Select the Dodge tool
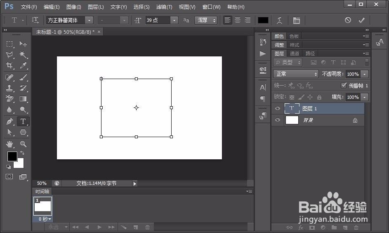 (23, 110)
